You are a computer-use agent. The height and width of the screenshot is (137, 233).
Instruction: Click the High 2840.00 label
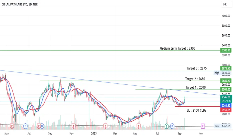coord(222,73)
